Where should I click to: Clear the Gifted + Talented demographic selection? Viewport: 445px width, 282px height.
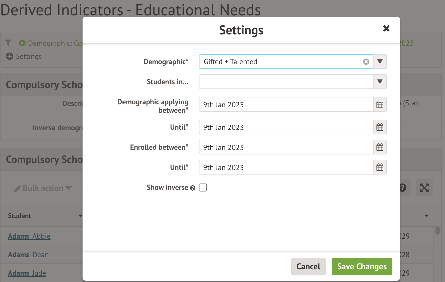tap(366, 62)
